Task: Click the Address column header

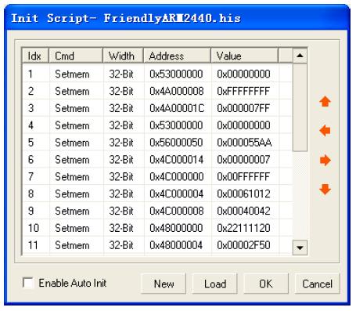Action: tap(177, 56)
